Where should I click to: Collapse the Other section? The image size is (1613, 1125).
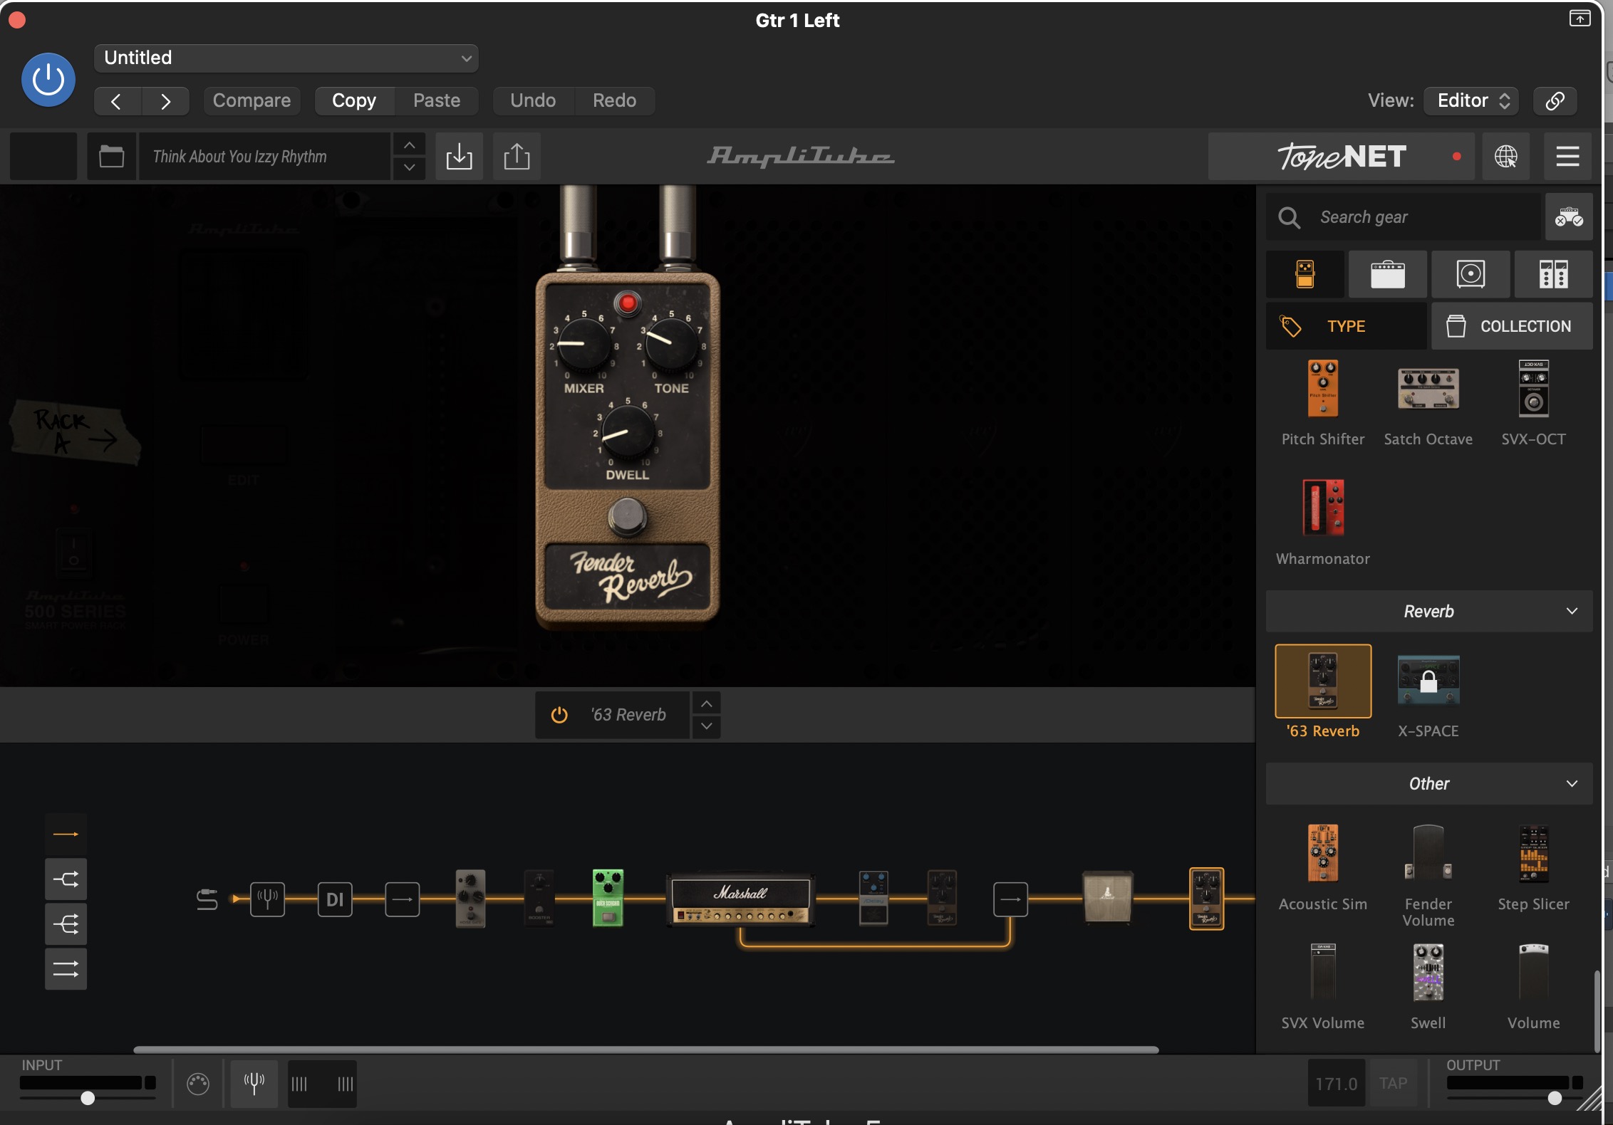1429,783
